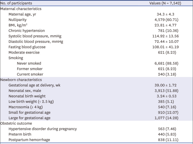The height and width of the screenshot is (144, 193).
Task: Select the 'Maternal characteristics' section heading
Action: click(21, 9)
